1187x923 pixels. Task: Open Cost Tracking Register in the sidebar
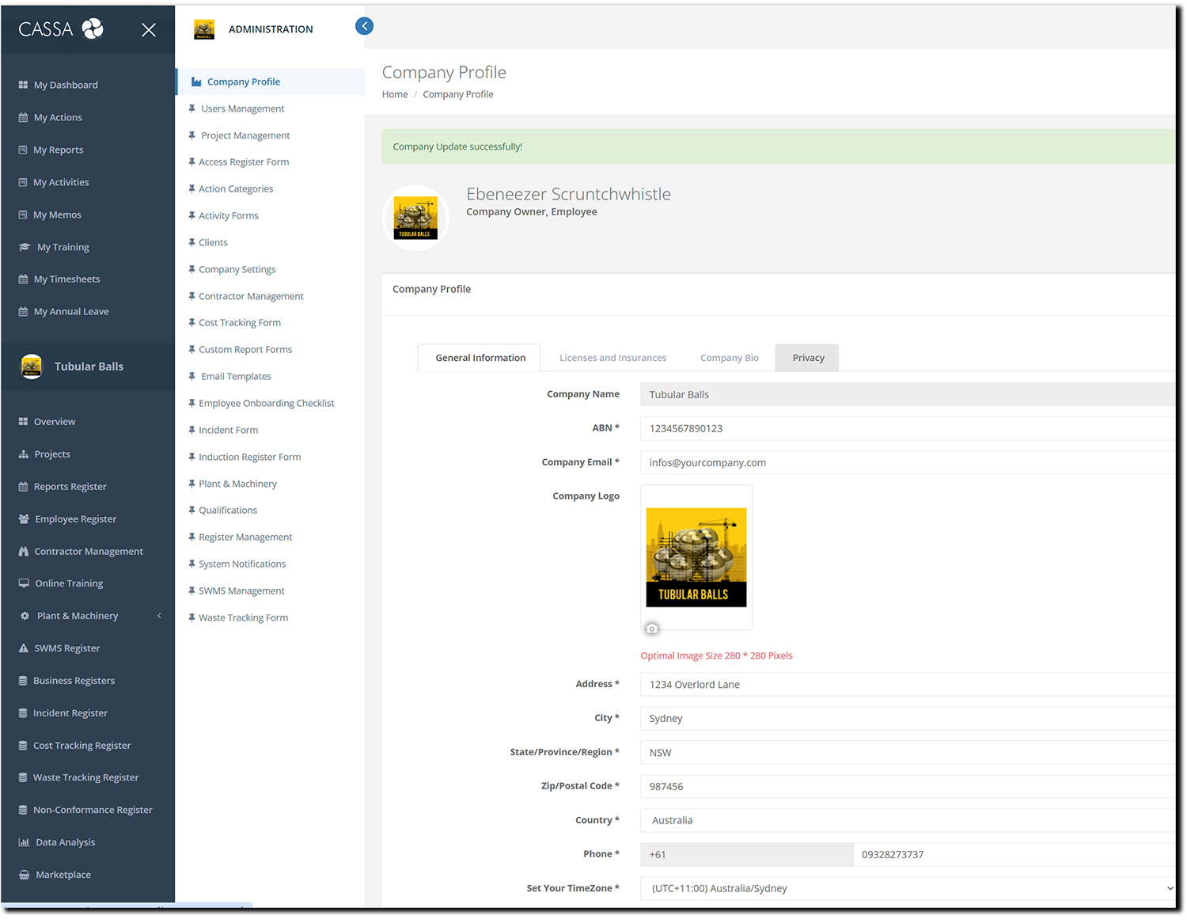coord(82,746)
